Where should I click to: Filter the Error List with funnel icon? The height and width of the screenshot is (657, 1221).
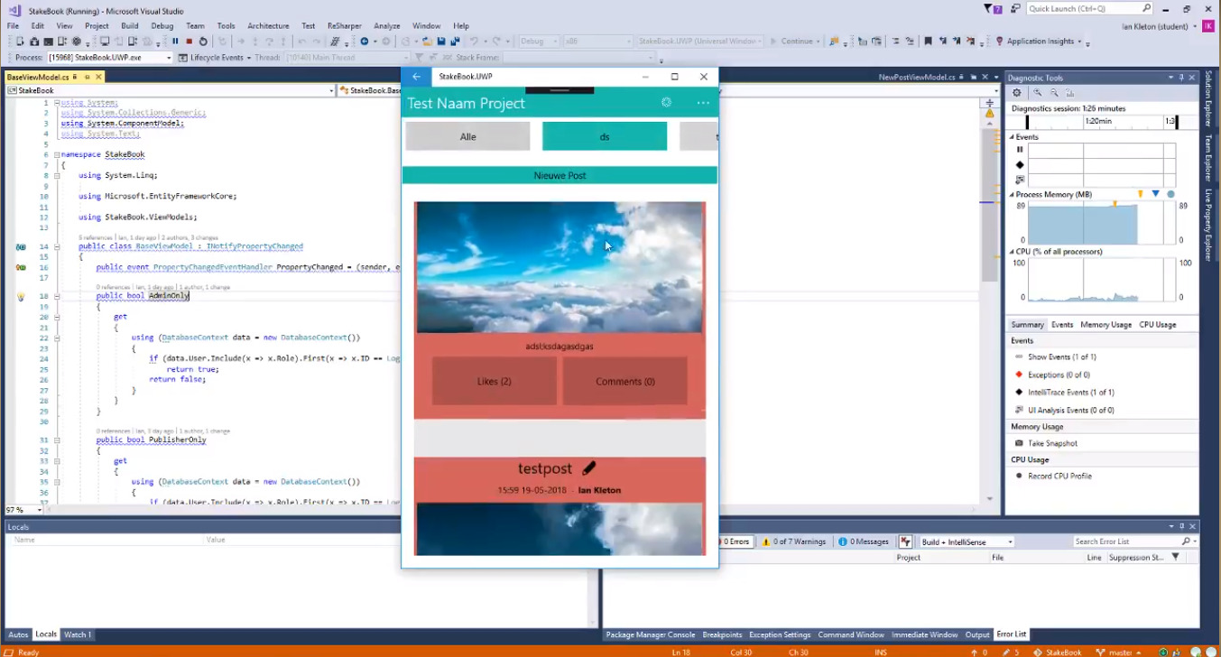coord(1175,558)
